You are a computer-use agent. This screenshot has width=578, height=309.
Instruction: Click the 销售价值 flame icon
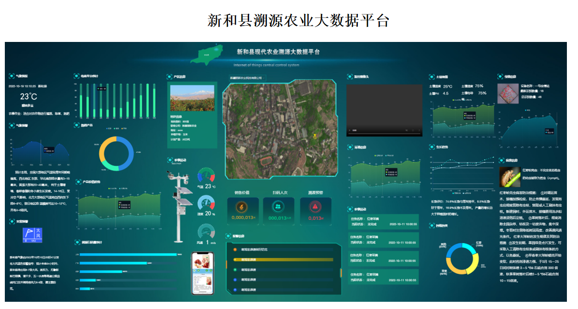[x=242, y=206]
